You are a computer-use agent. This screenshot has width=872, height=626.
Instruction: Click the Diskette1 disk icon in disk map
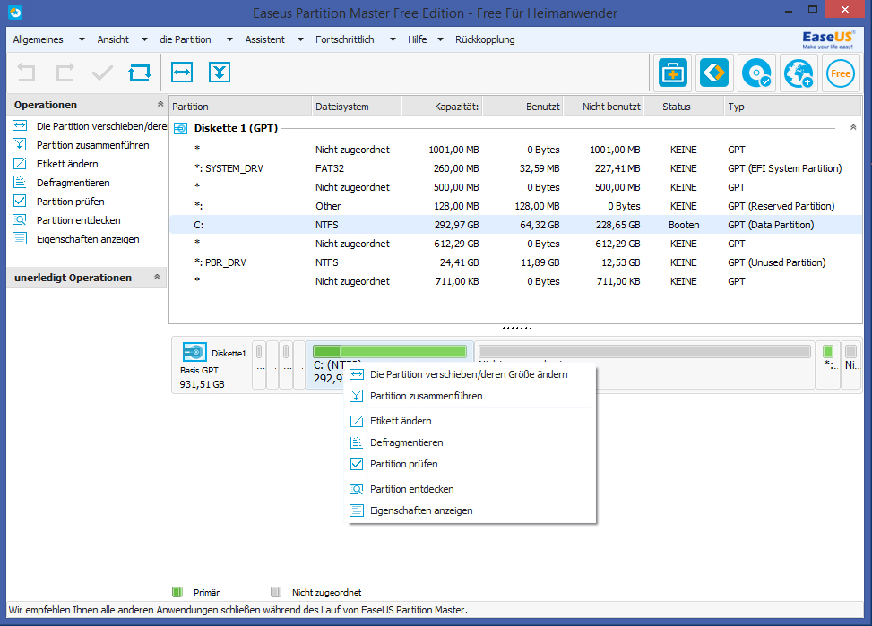(x=194, y=353)
